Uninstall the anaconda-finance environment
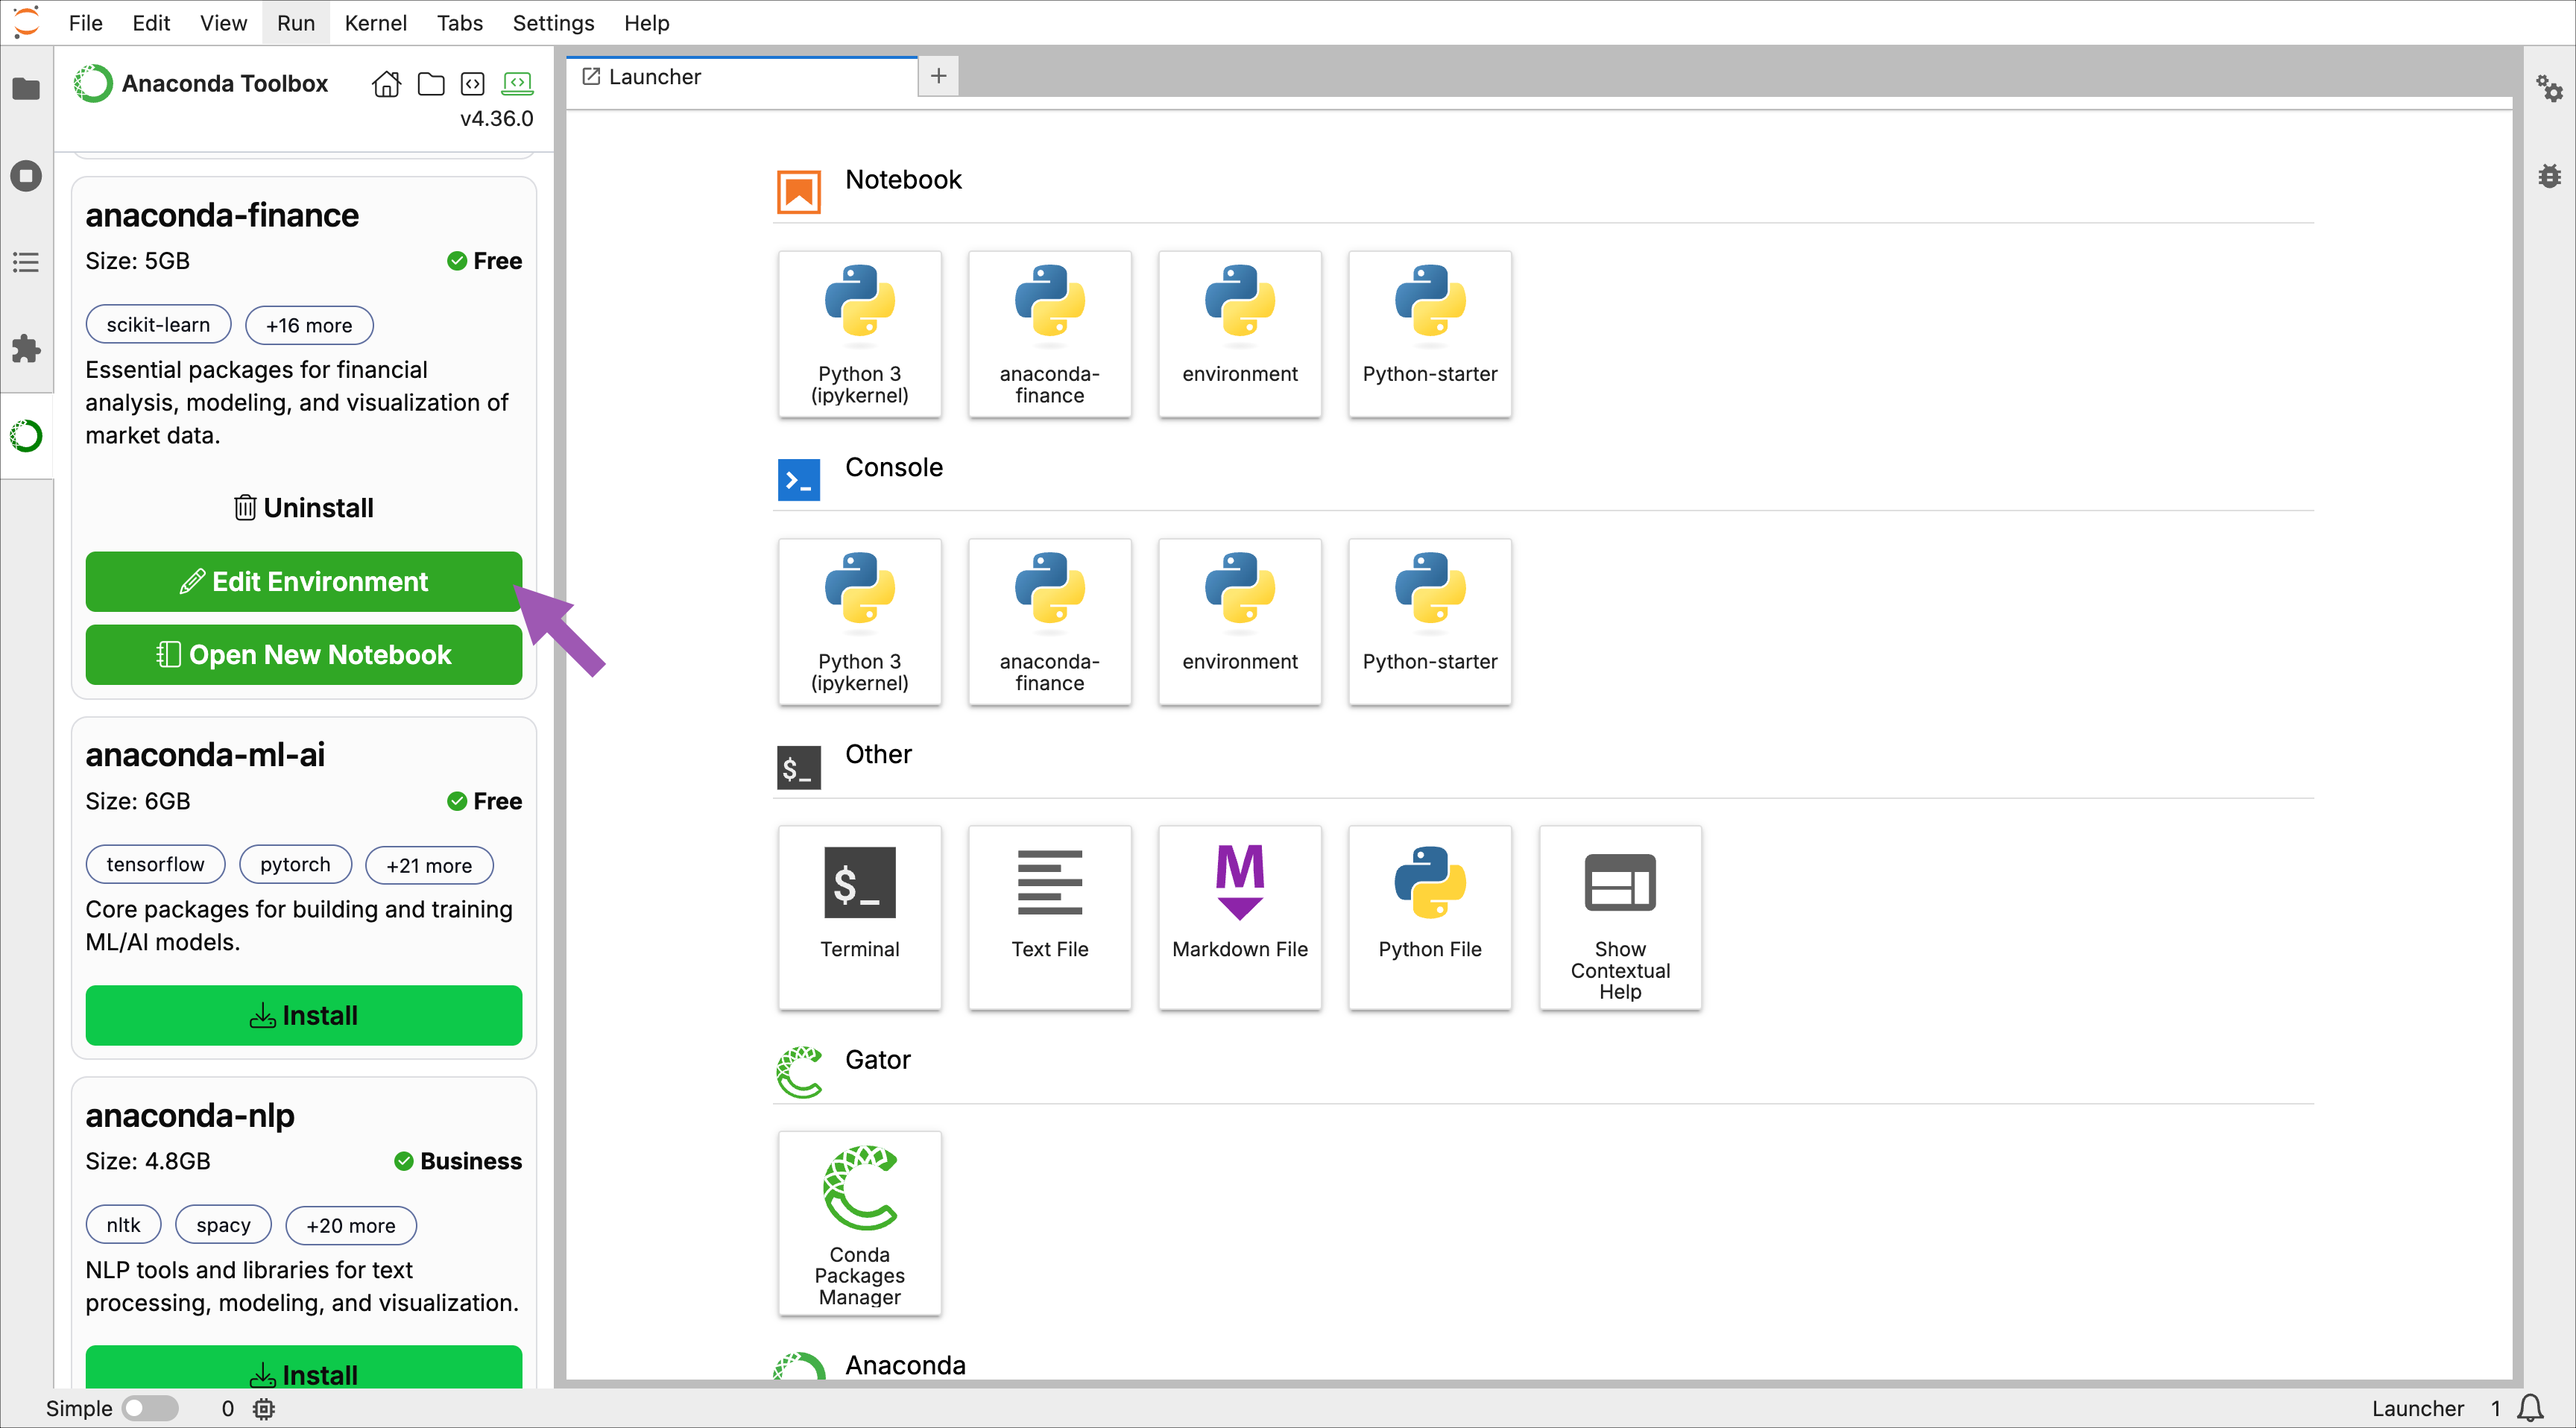The image size is (2576, 1428). click(303, 508)
